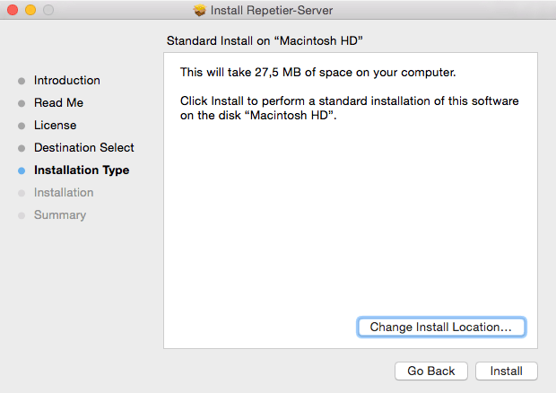Click the grayed-out Installation step
The image size is (556, 393).
click(64, 193)
